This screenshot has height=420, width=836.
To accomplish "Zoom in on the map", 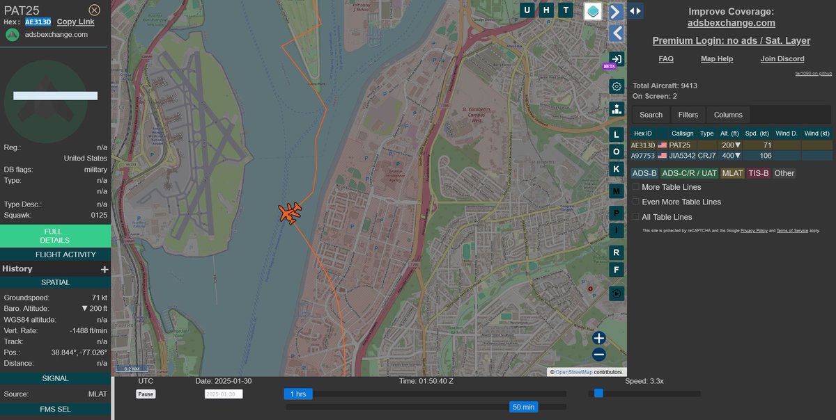I will (x=599, y=339).
